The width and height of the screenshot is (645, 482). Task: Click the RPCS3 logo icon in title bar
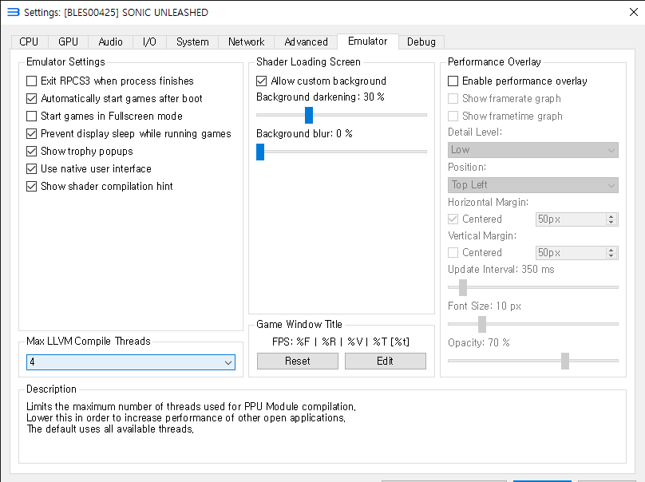pyautogui.click(x=13, y=12)
